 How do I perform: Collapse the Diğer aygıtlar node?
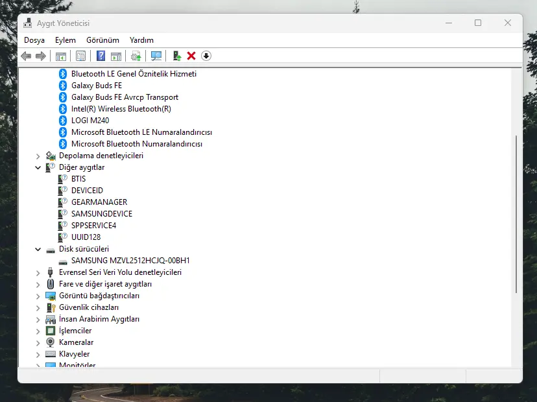(38, 167)
